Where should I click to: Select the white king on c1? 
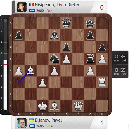point(43,106)
